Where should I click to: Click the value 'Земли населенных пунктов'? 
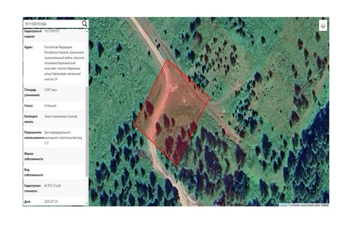click(61, 116)
